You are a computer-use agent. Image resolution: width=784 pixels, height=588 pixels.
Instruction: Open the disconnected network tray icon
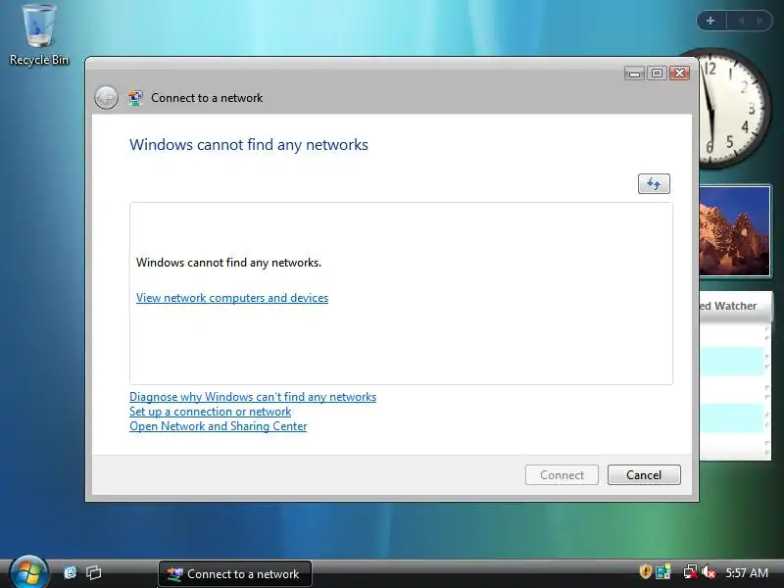point(690,571)
